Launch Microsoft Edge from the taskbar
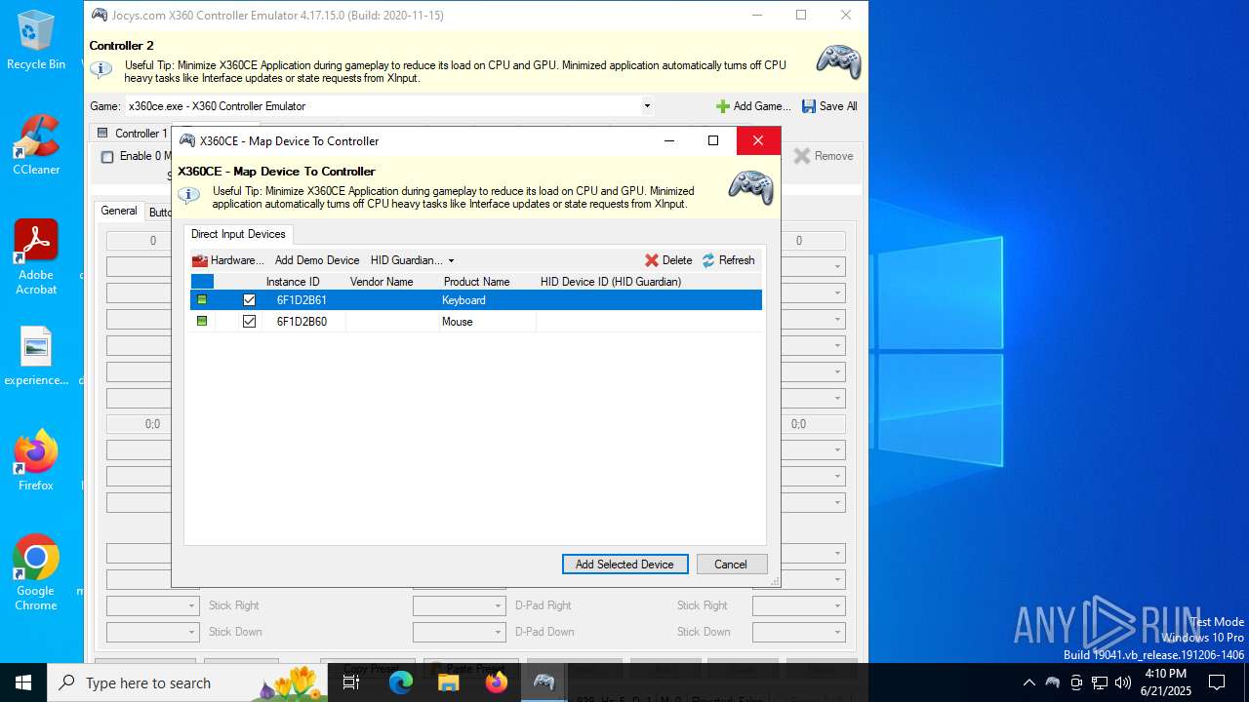The image size is (1249, 702). tap(401, 682)
